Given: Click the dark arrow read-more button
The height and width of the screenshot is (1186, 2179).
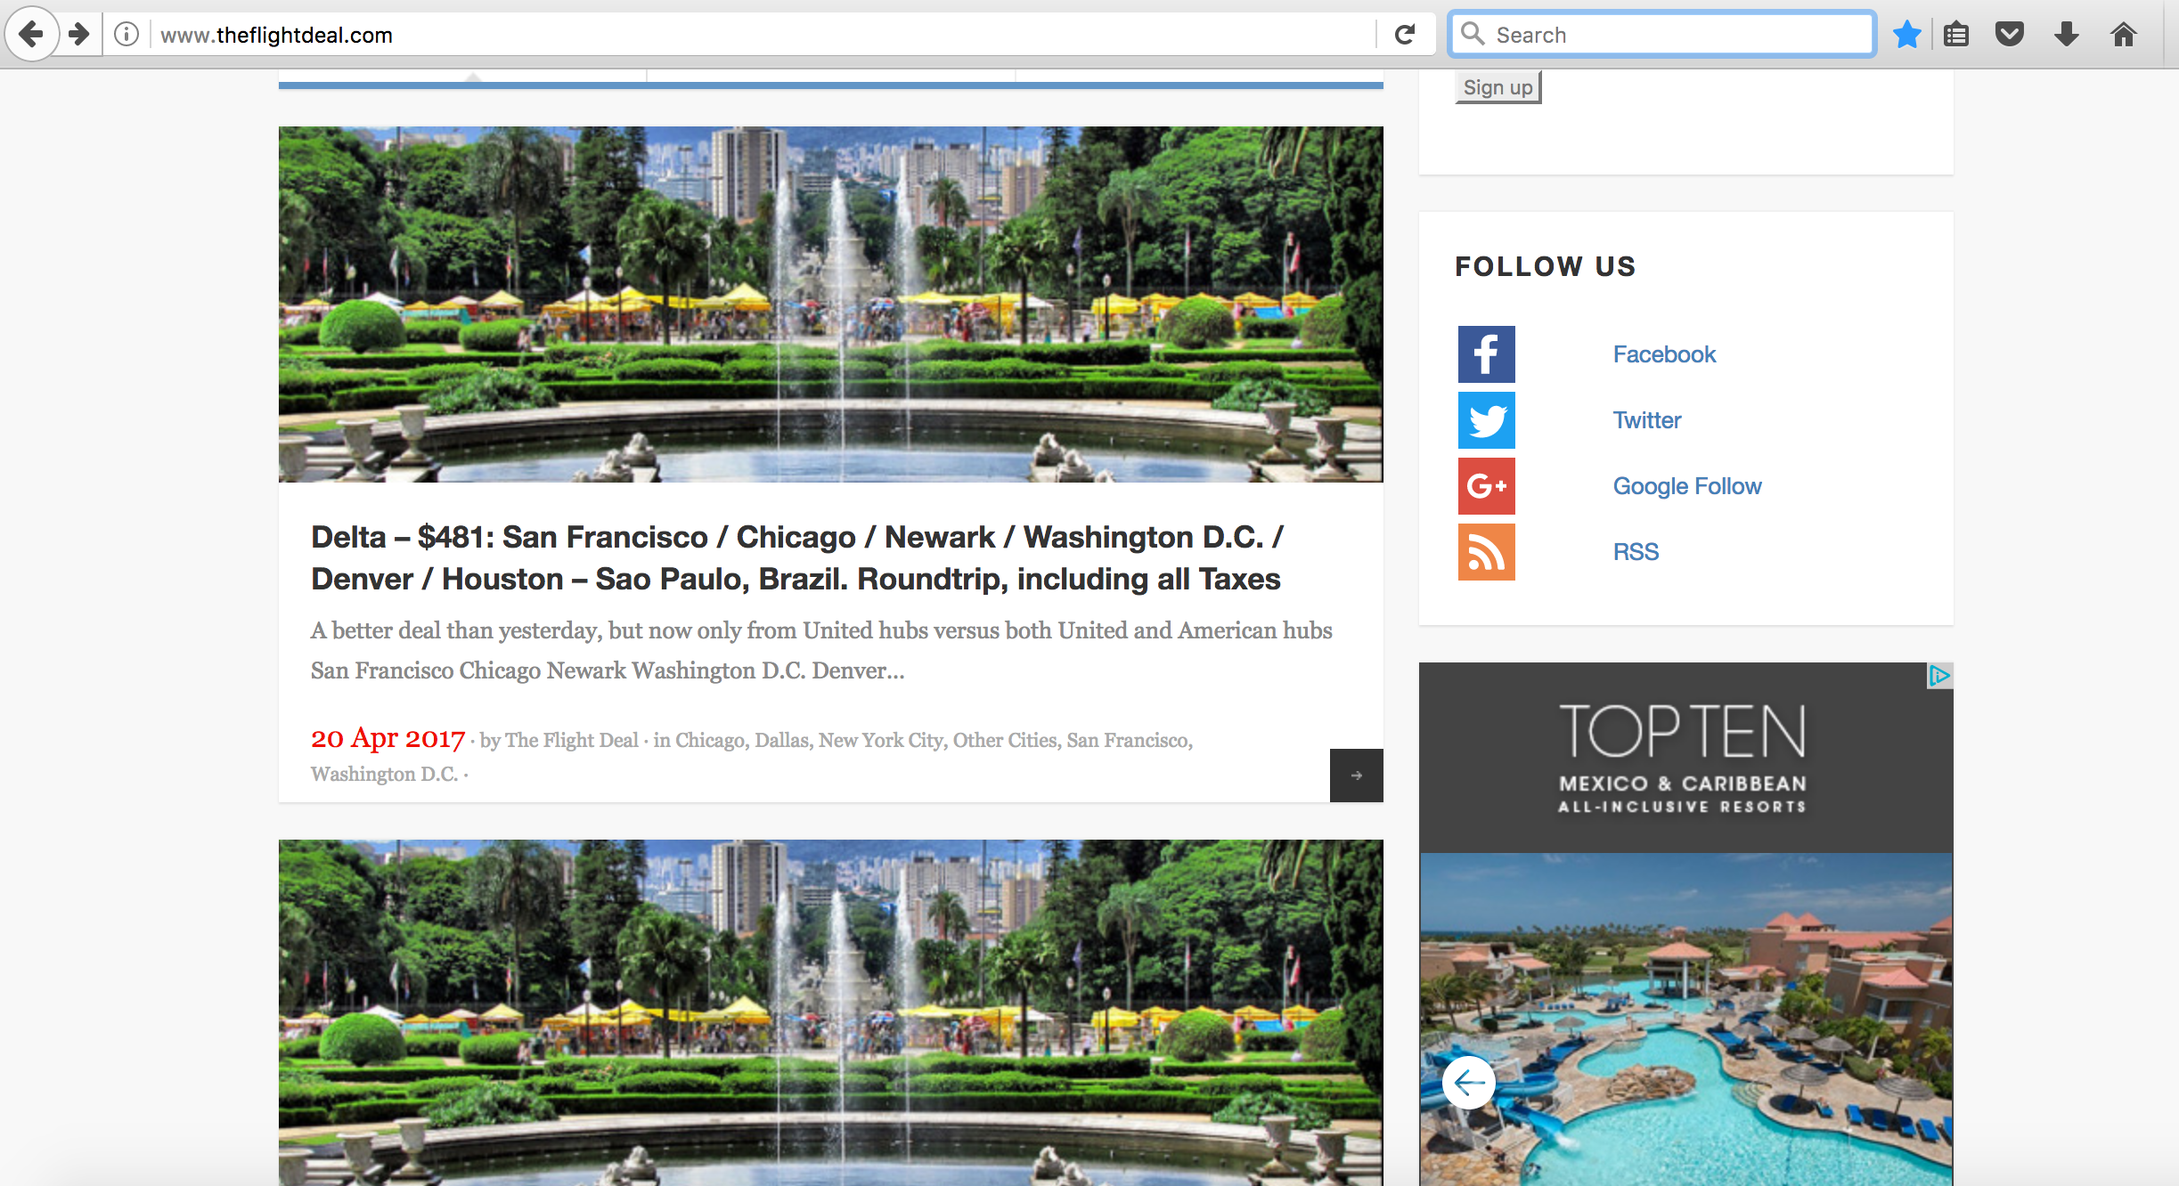Looking at the screenshot, I should point(1356,776).
